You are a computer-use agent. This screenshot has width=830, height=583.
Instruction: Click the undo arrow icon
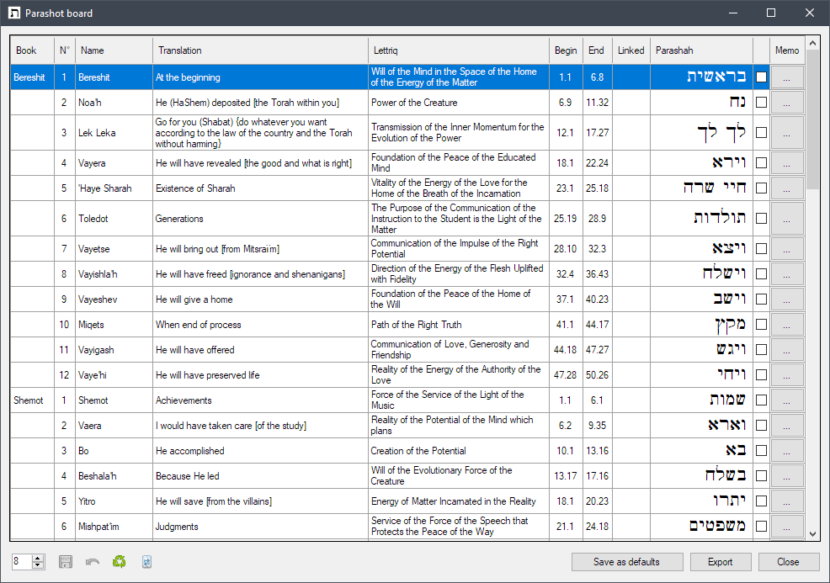tap(93, 562)
